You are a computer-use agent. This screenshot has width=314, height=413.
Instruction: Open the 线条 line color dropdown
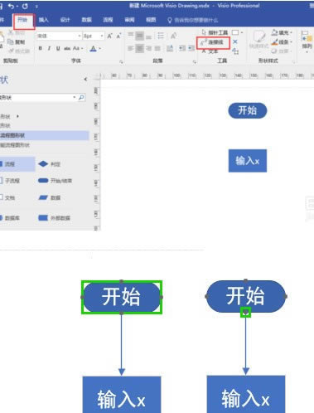coord(282,42)
